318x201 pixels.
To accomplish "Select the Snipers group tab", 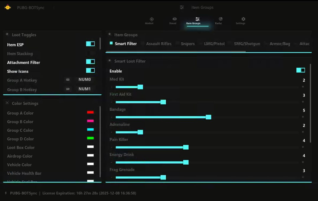I will pyautogui.click(x=187, y=44).
